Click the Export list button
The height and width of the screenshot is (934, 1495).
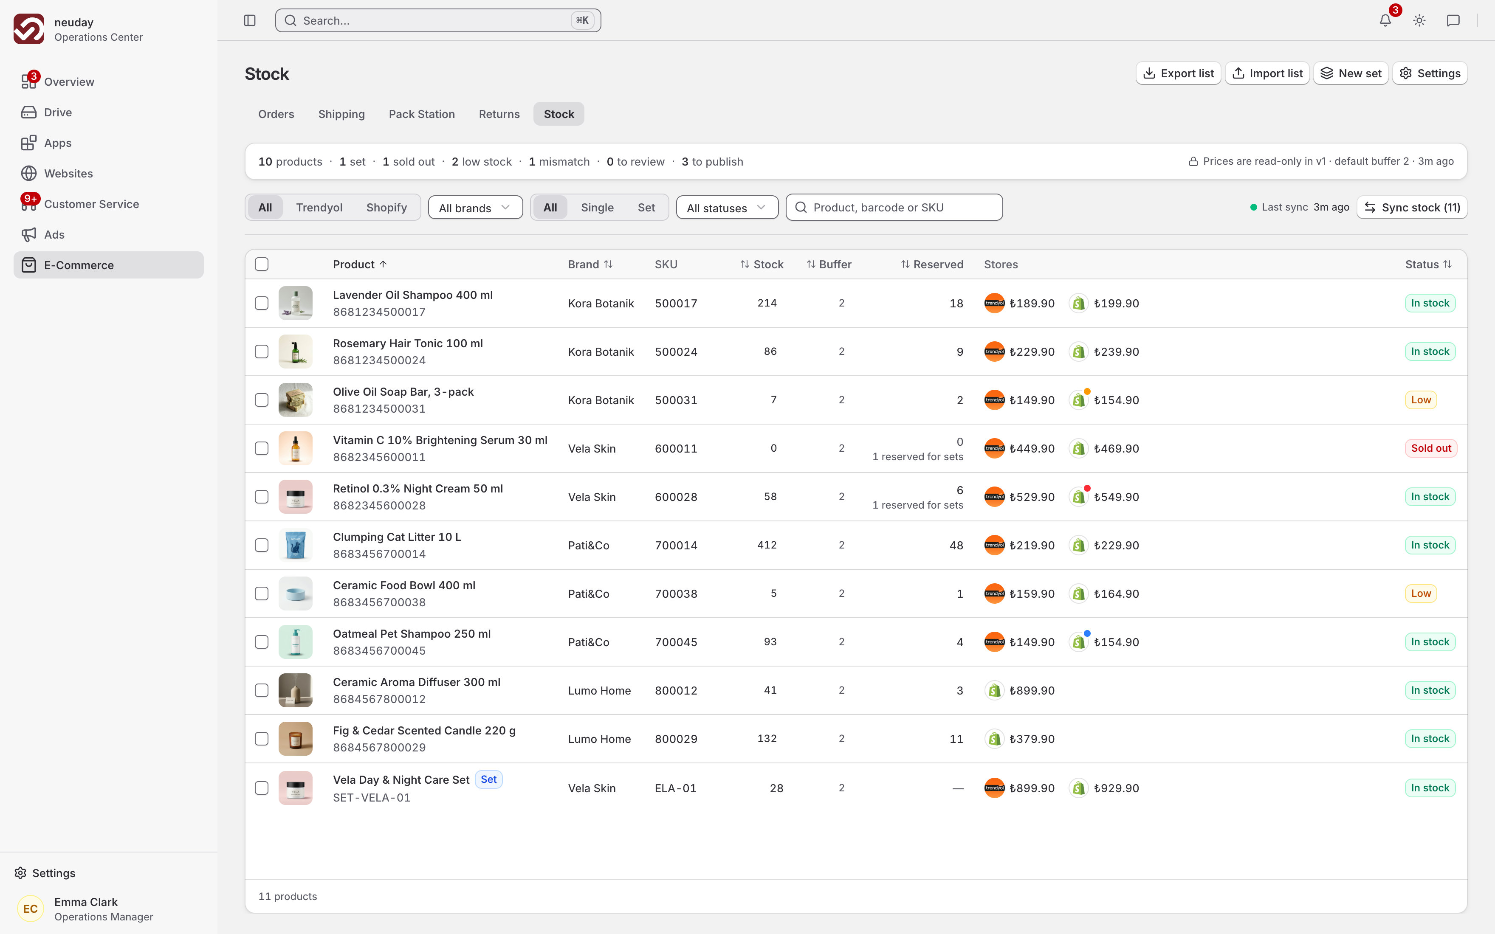[x=1178, y=73]
